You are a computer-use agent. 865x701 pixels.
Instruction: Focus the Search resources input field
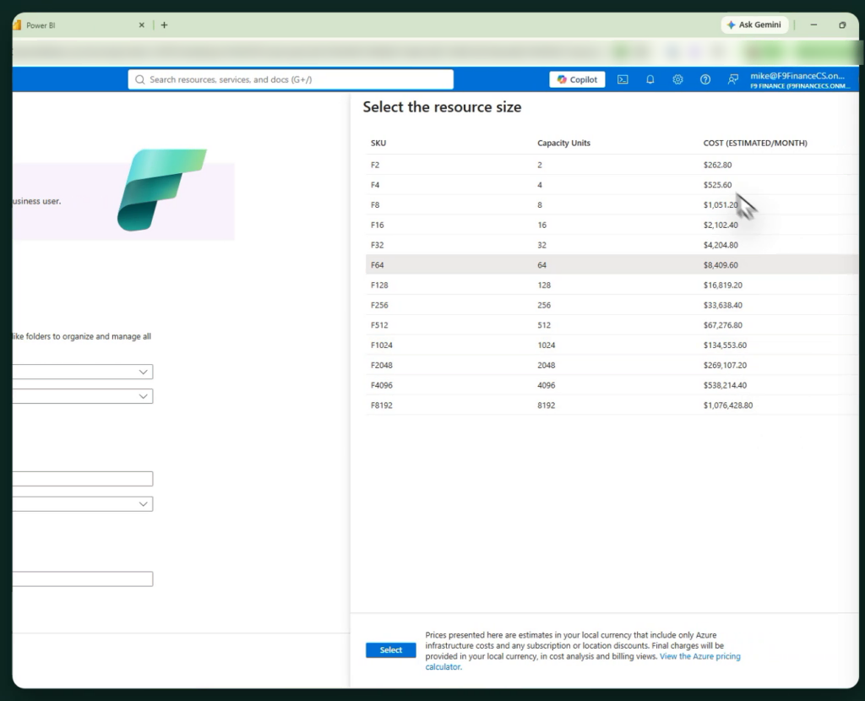291,79
